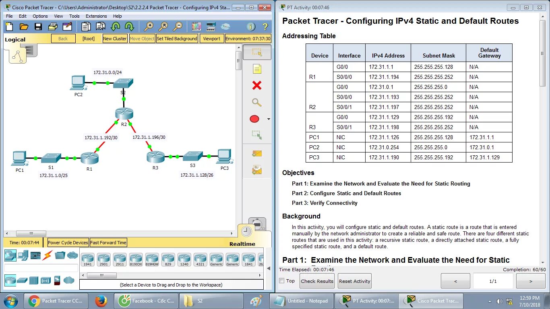Click the New Cluster button
Screen dimensions: 550x309
pyautogui.click(x=115, y=39)
